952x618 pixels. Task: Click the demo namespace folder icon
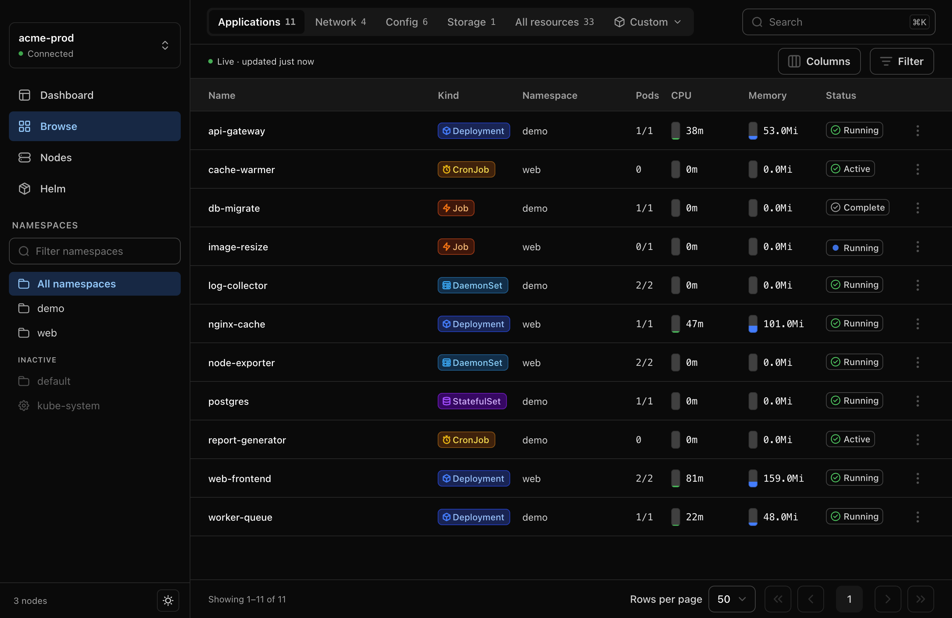coord(23,308)
